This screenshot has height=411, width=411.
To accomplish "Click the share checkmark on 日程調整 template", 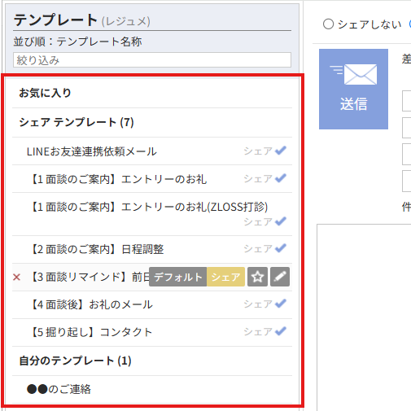I will tap(281, 248).
